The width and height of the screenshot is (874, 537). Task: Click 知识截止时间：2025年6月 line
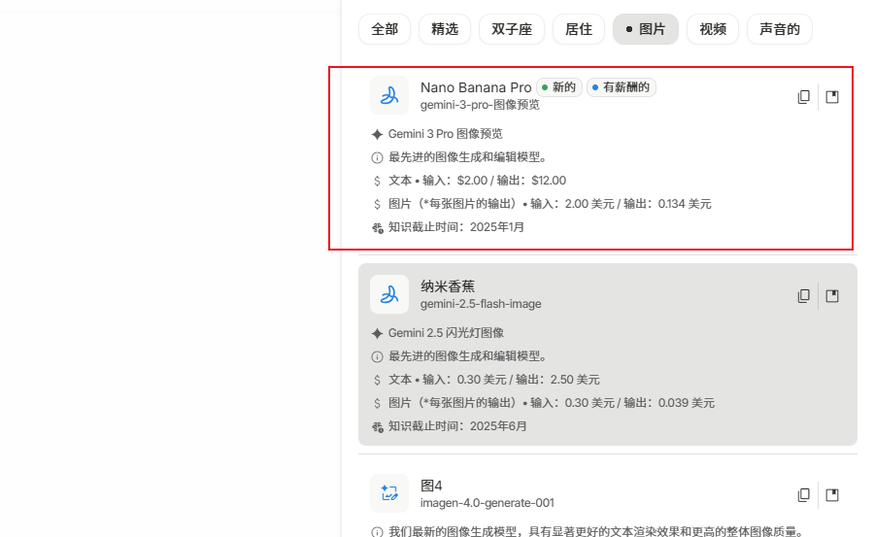click(457, 426)
